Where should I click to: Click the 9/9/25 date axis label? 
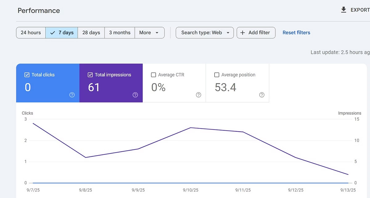[138, 190]
